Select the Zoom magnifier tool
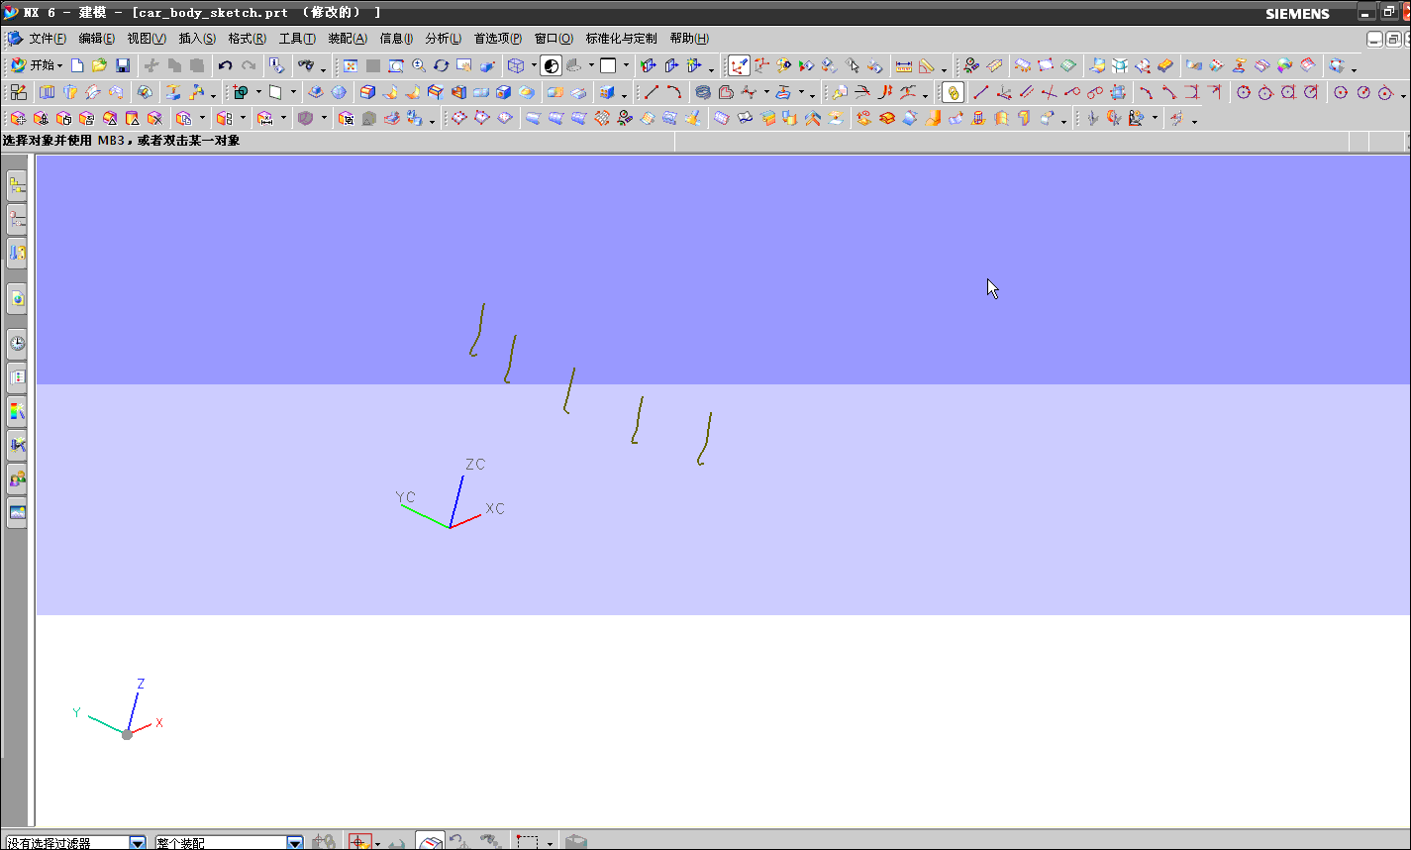1411x850 pixels. tap(419, 65)
